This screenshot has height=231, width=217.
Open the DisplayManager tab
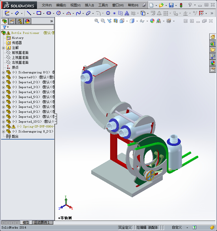(x=27, y=22)
